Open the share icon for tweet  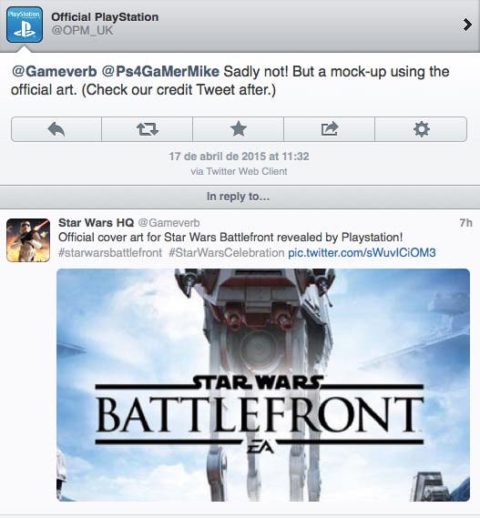pos(330,129)
